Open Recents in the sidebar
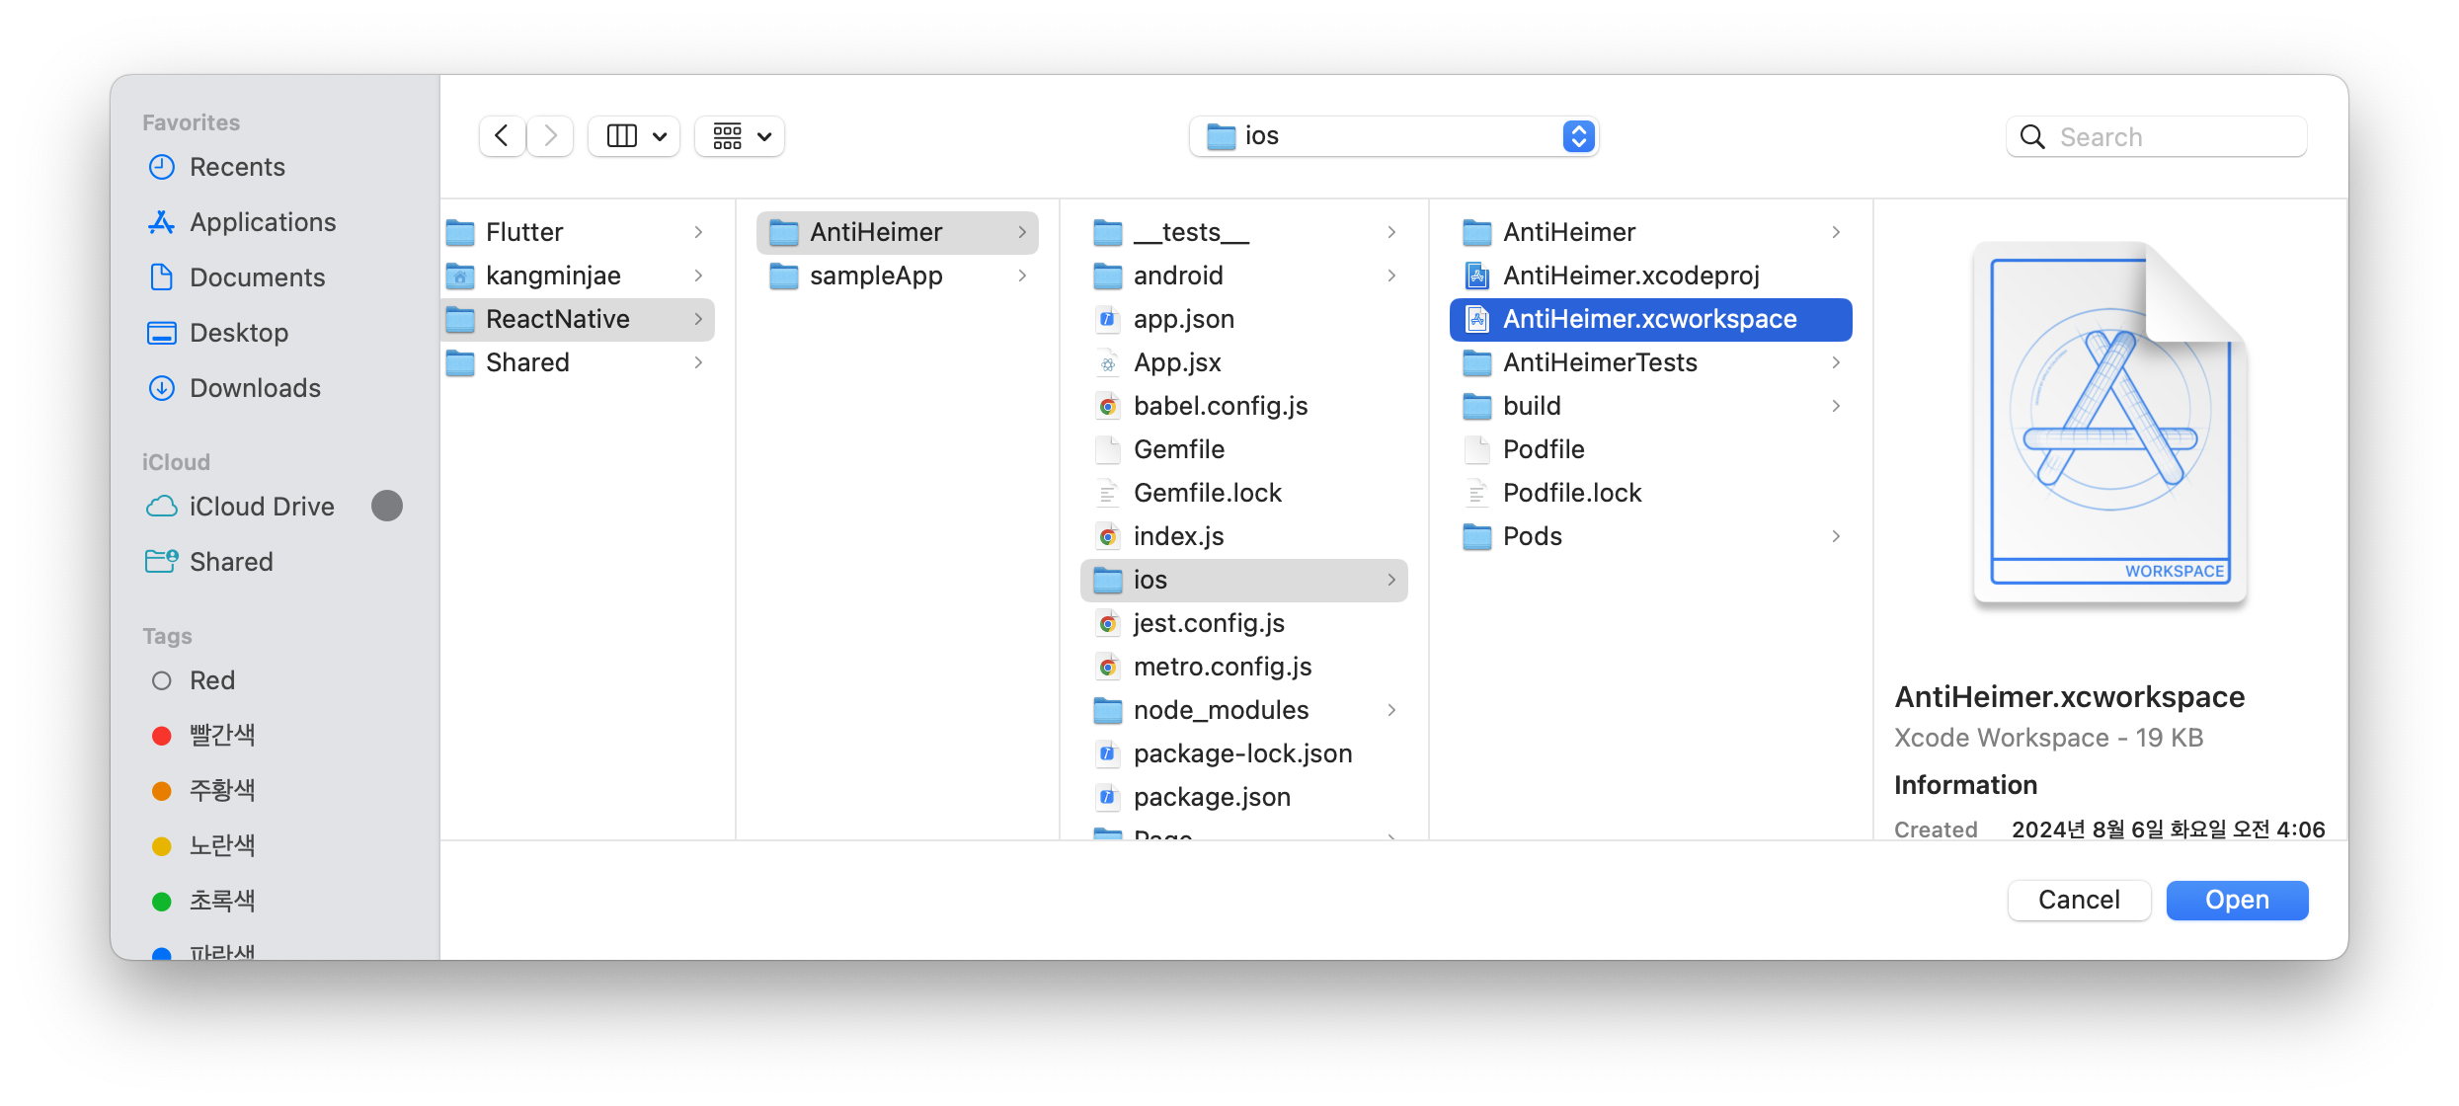 (x=237, y=167)
